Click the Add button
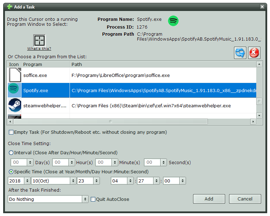 click(209, 199)
